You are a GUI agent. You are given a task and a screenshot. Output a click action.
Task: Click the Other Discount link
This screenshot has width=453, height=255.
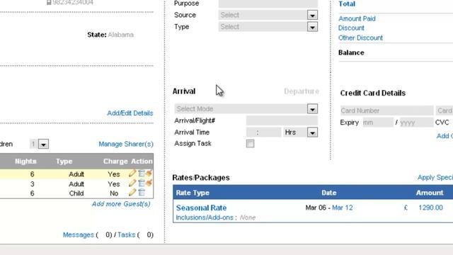(360, 38)
